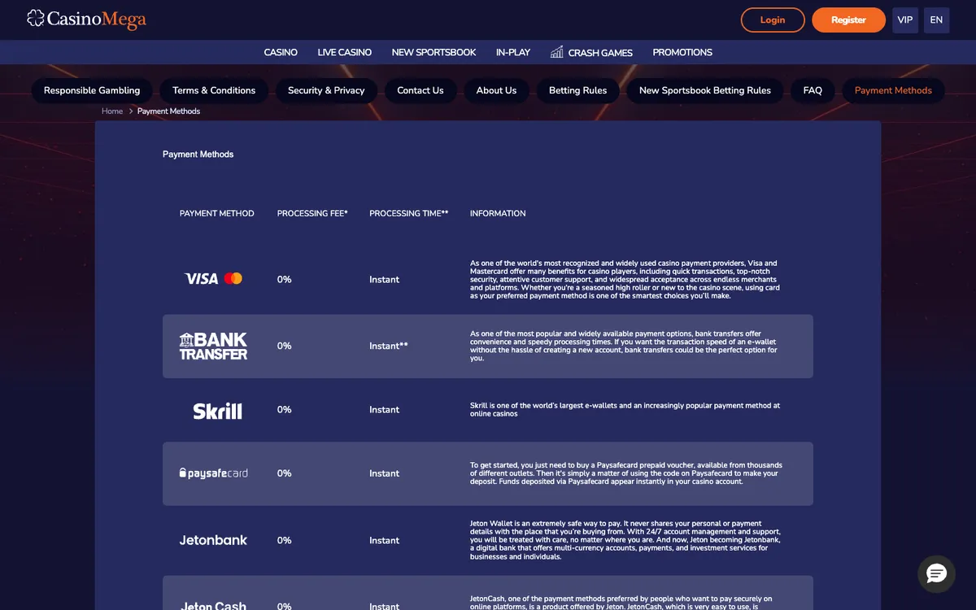
Task: Open Contact Us tab
Action: (x=420, y=90)
